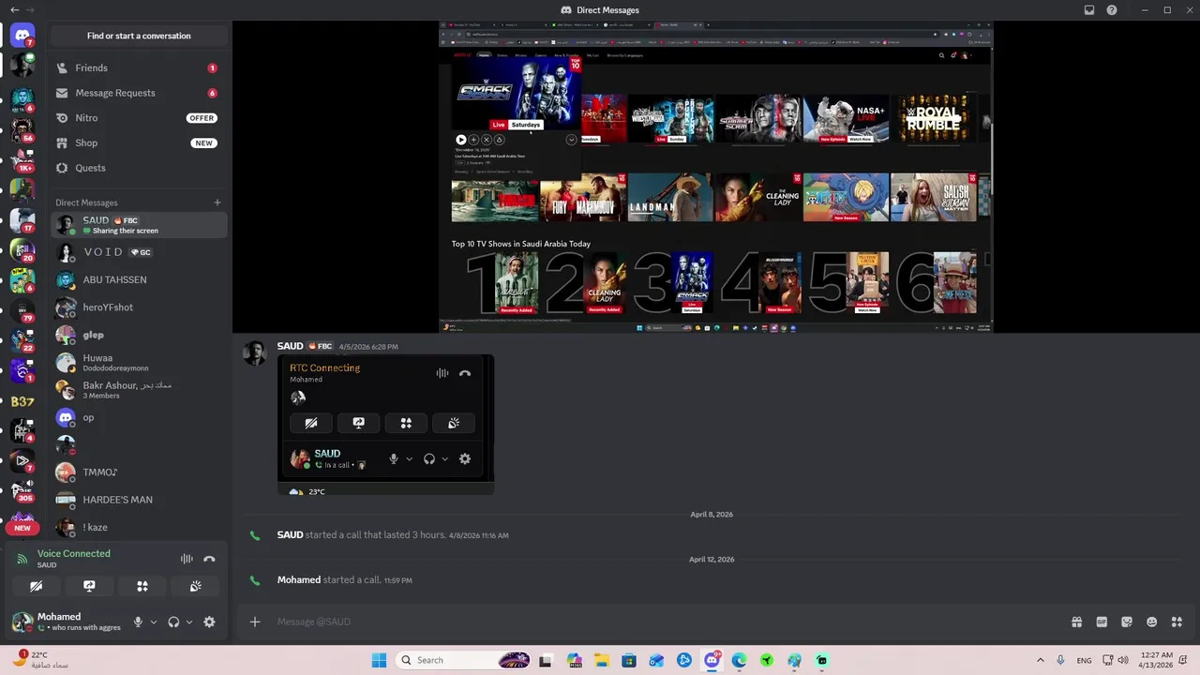This screenshot has height=675, width=1200.
Task: Open Microsoft Edge from the taskbar
Action: pos(739,660)
